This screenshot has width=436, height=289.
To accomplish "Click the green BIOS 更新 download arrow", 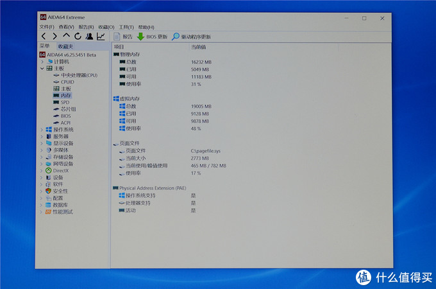I will [x=140, y=37].
